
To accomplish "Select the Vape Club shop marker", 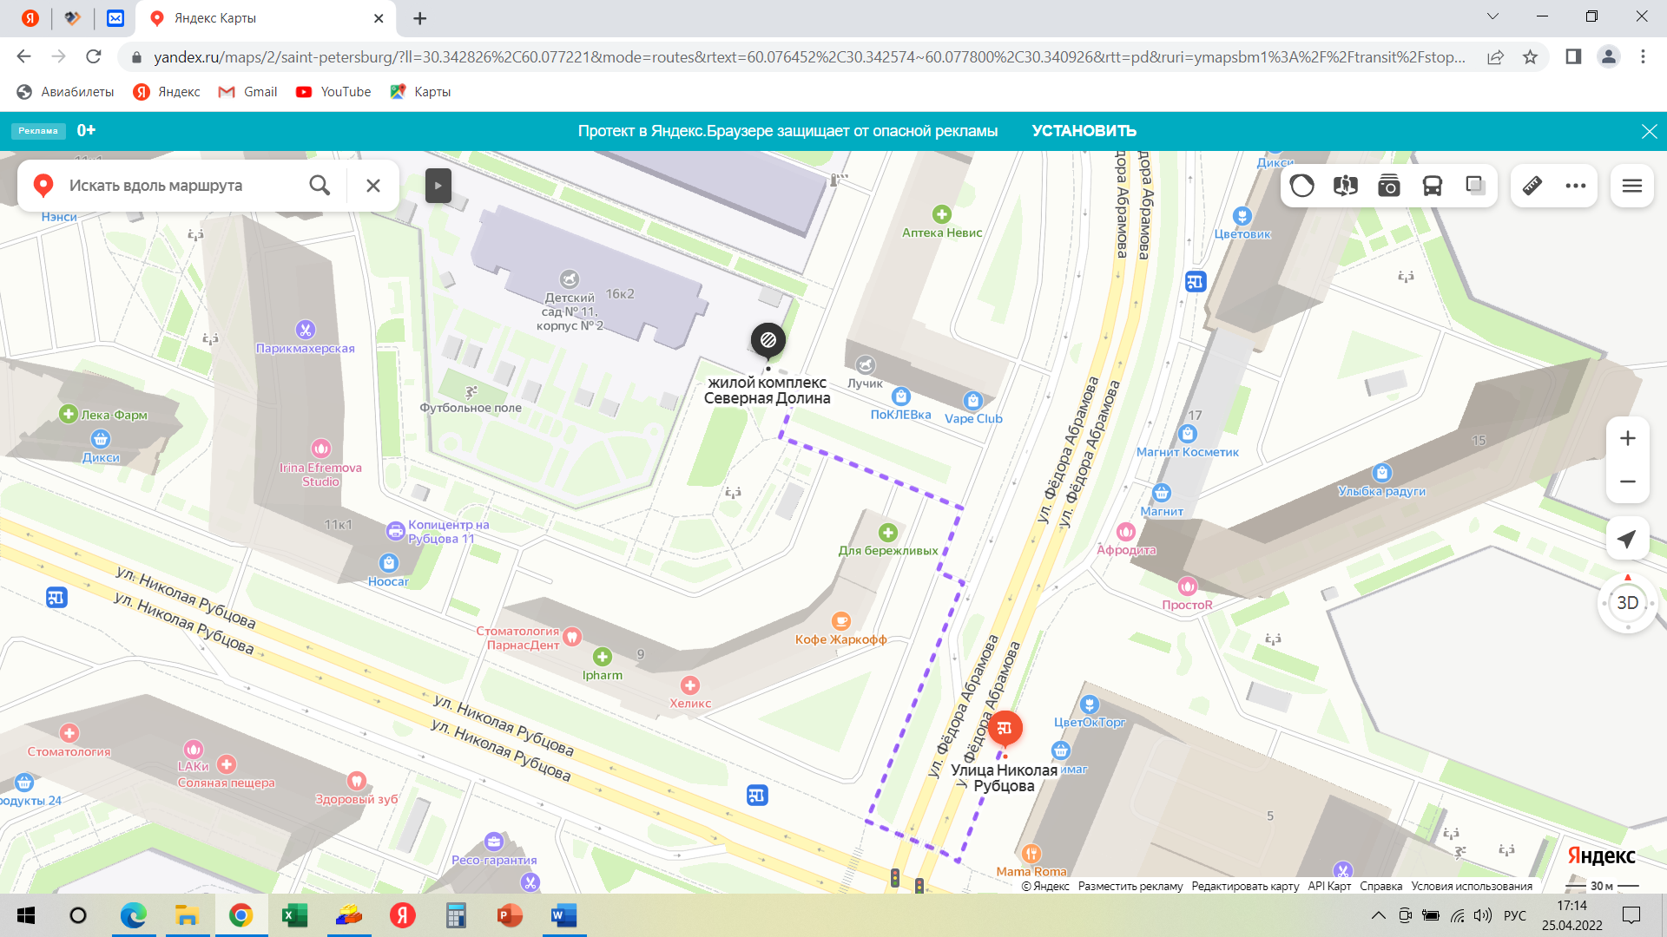I will coord(972,401).
